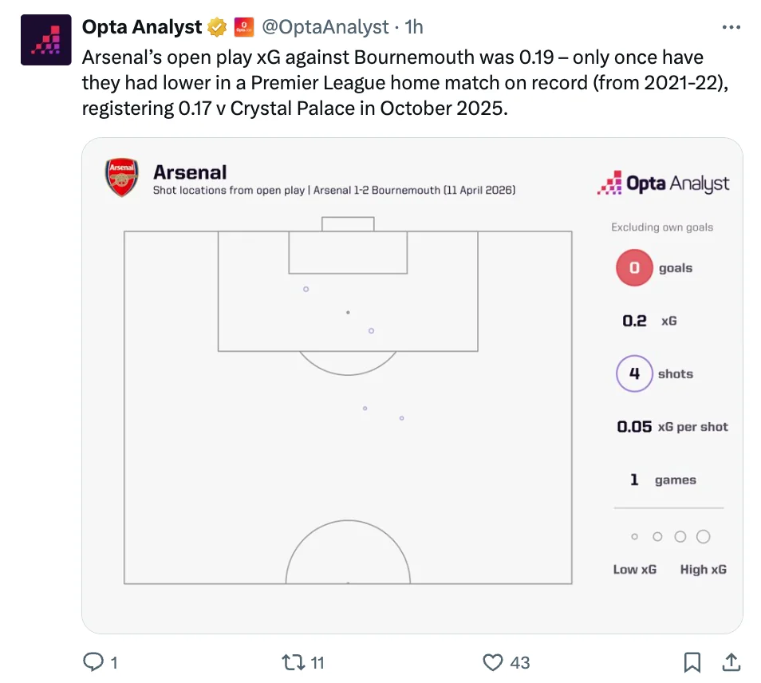Click the gold verified badge
Viewport: 761px width, 683px height.
pos(217,27)
